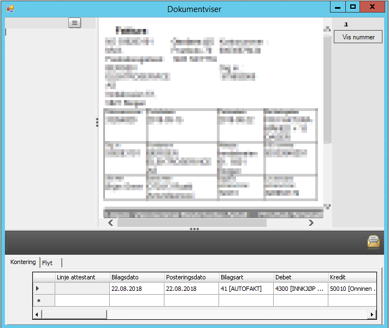Select Posteringsdato cell 22.08.2018
The width and height of the screenshot is (389, 328).
pos(192,289)
